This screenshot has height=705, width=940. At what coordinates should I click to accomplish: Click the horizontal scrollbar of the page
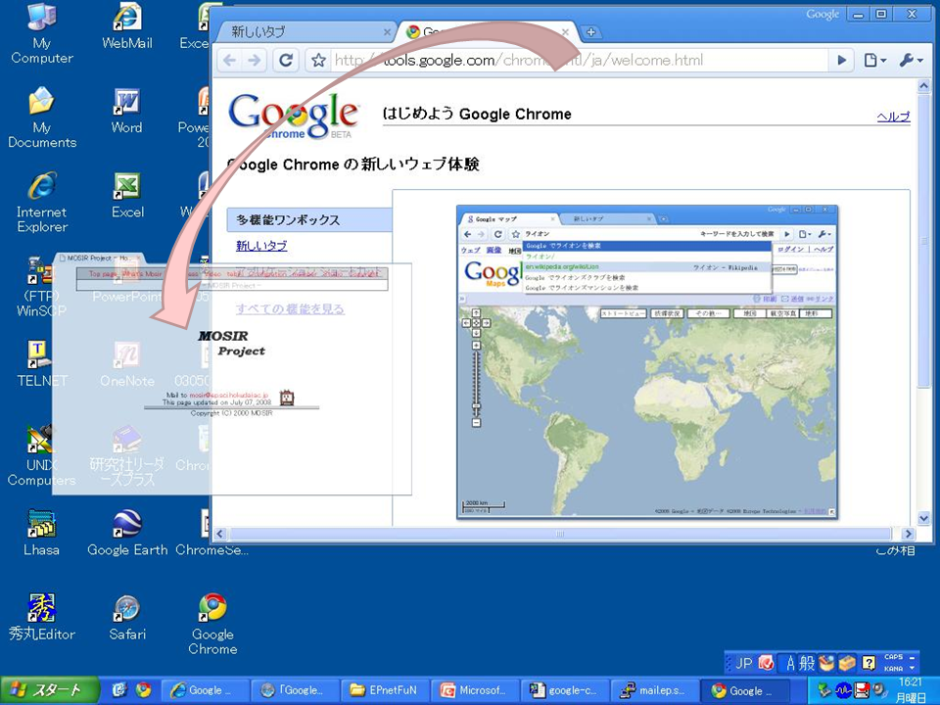click(x=560, y=534)
